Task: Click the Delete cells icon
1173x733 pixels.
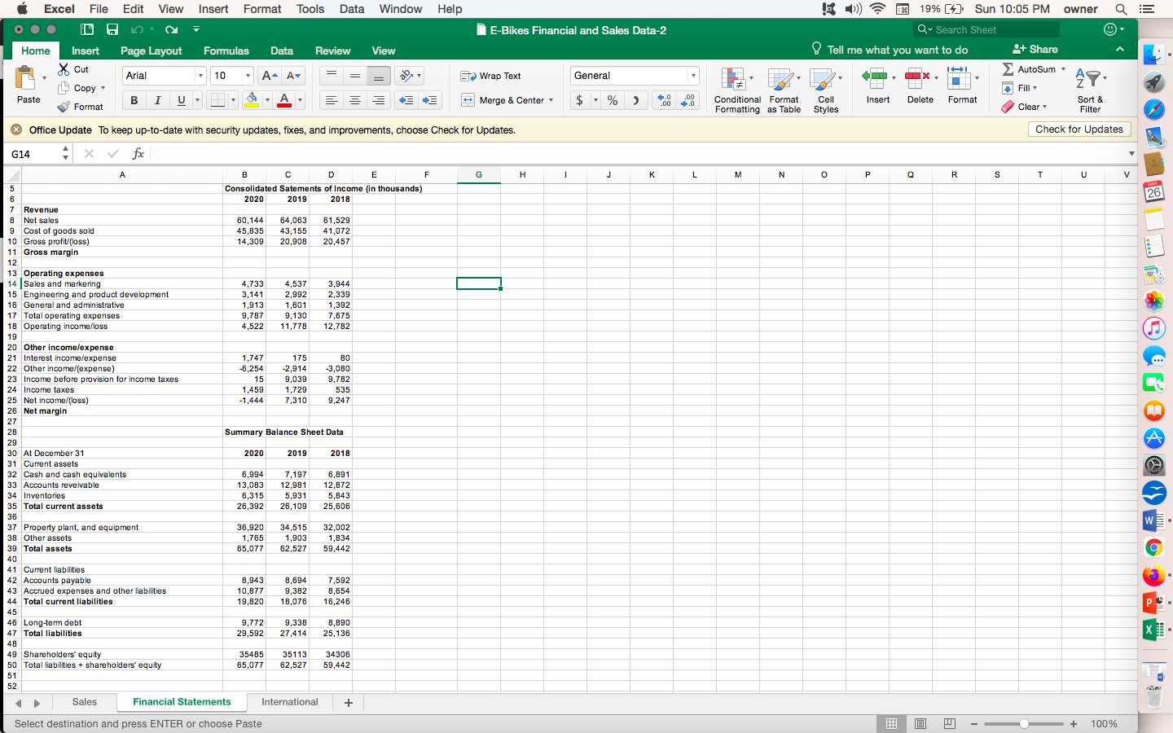Action: (x=917, y=79)
